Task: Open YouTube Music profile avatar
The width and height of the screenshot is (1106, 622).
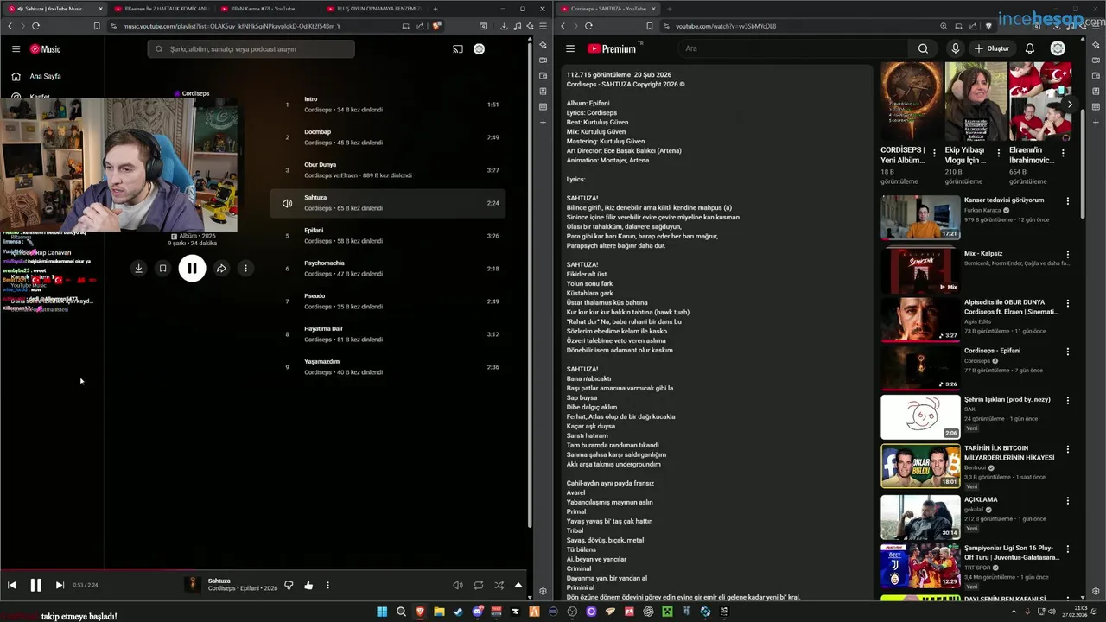Action: (x=480, y=49)
